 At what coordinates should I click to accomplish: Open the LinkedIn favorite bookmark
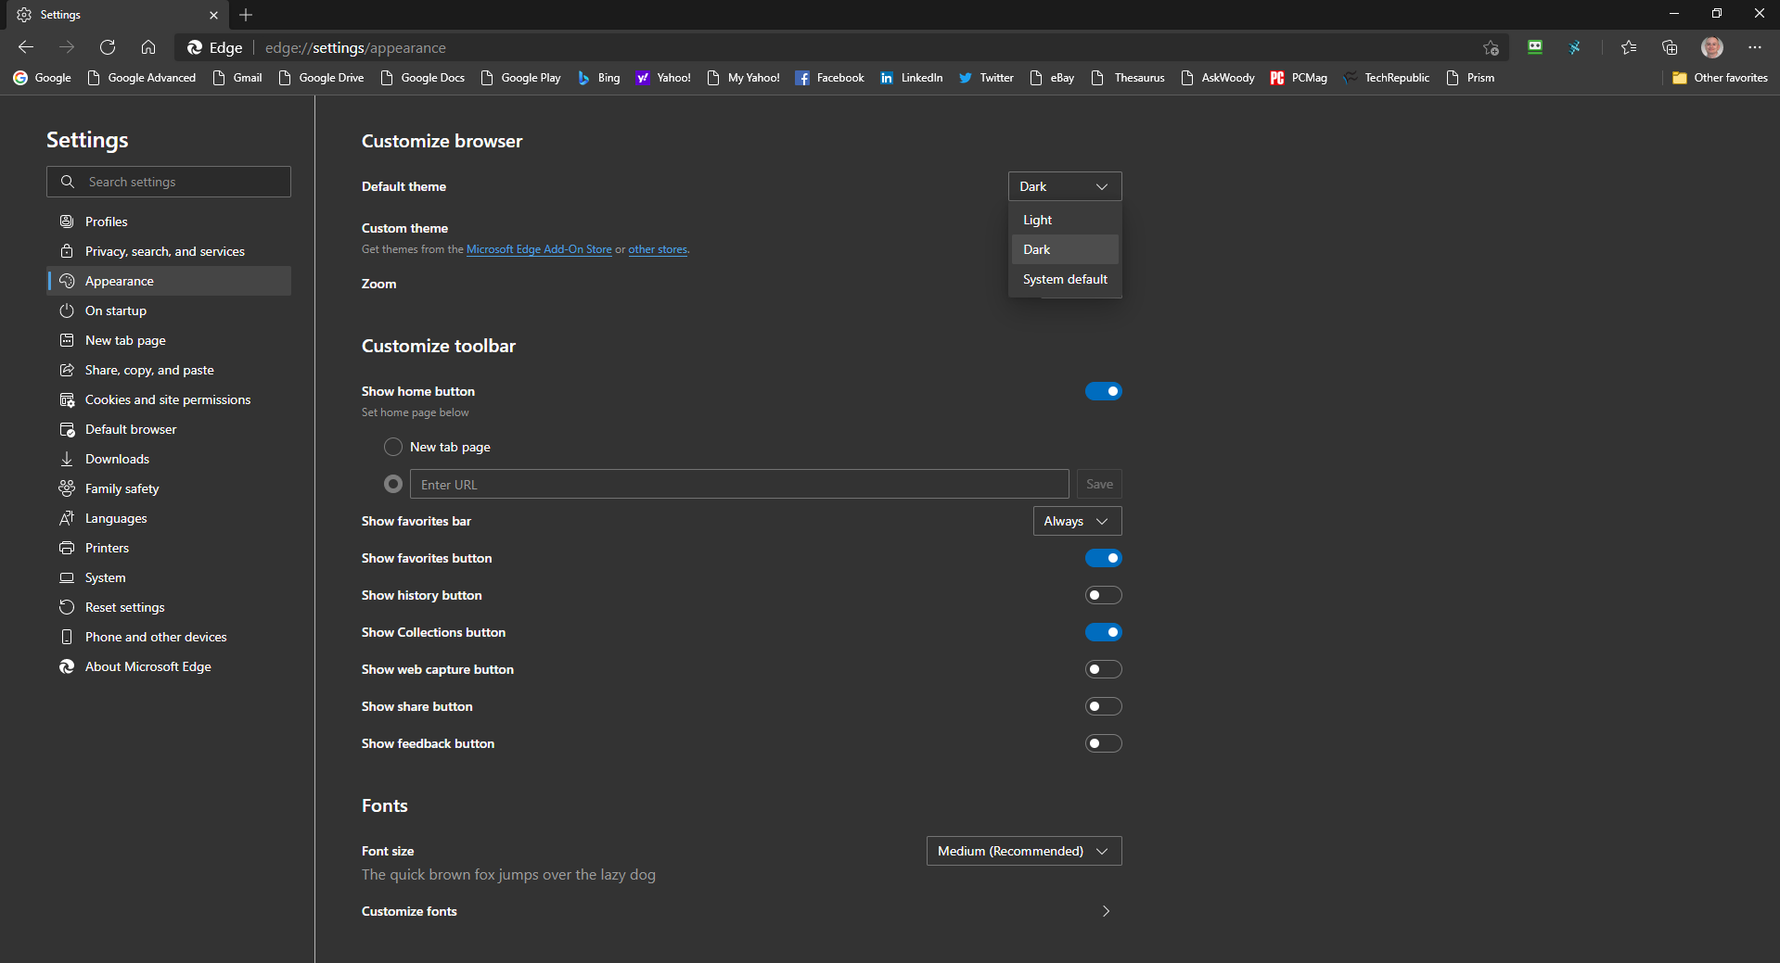click(x=911, y=78)
